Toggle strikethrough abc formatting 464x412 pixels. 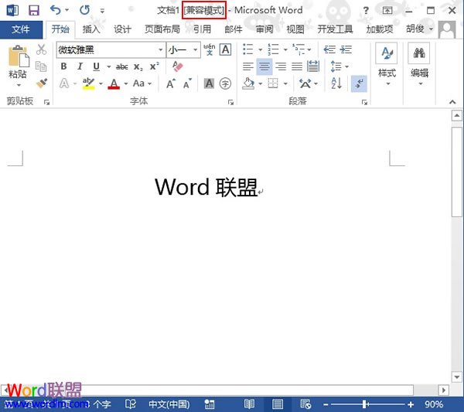coord(121,67)
